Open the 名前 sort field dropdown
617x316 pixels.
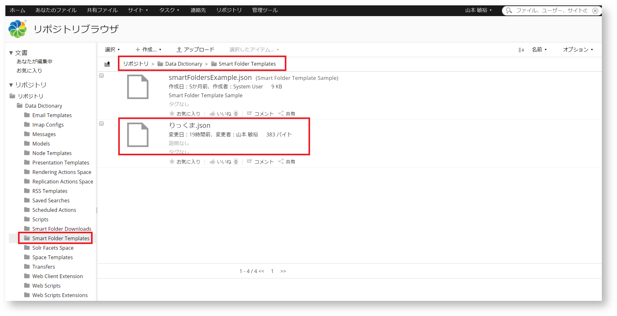[539, 50]
